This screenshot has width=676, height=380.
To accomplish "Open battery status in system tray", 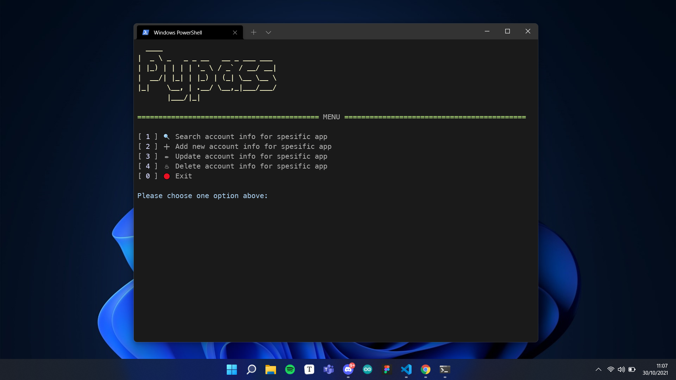I will coord(632,369).
